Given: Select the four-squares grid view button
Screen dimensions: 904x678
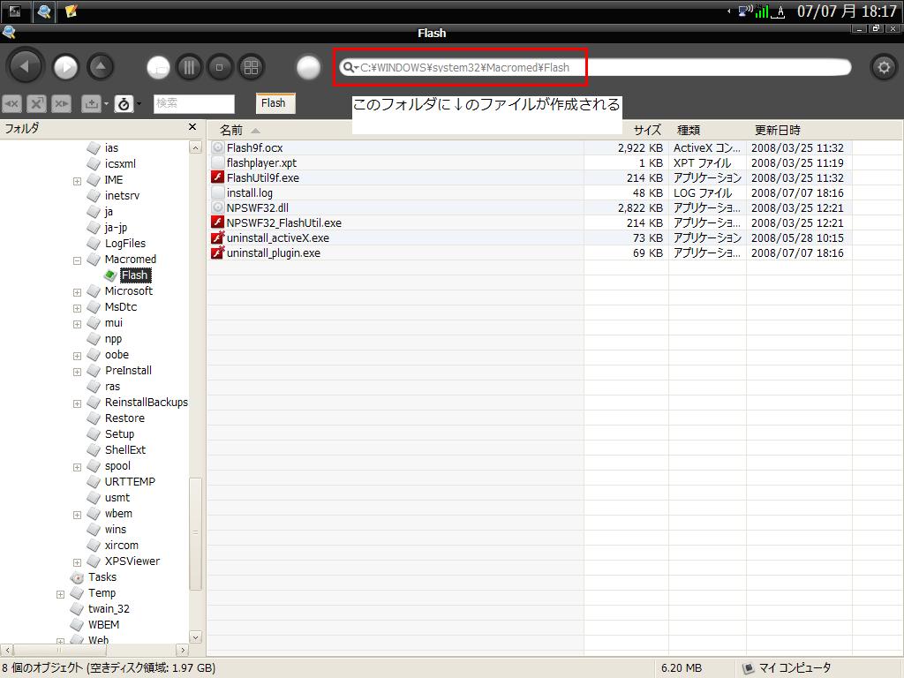Looking at the screenshot, I should pyautogui.click(x=251, y=67).
